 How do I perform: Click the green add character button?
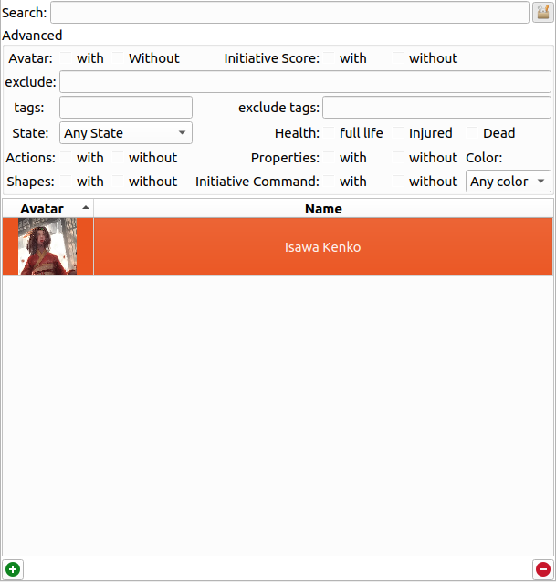coord(13,569)
